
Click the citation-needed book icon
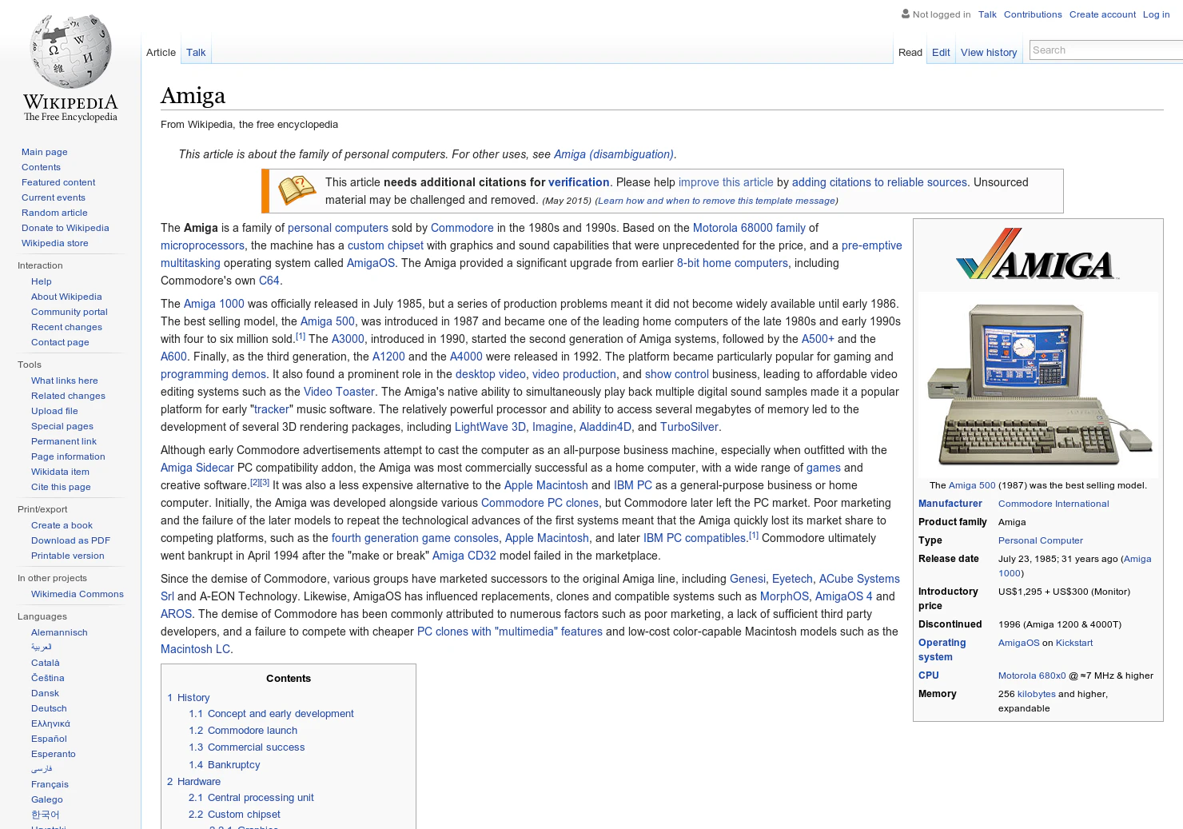(x=297, y=190)
